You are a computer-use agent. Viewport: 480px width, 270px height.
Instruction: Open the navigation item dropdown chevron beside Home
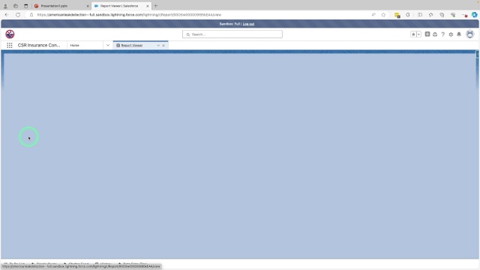click(x=108, y=45)
